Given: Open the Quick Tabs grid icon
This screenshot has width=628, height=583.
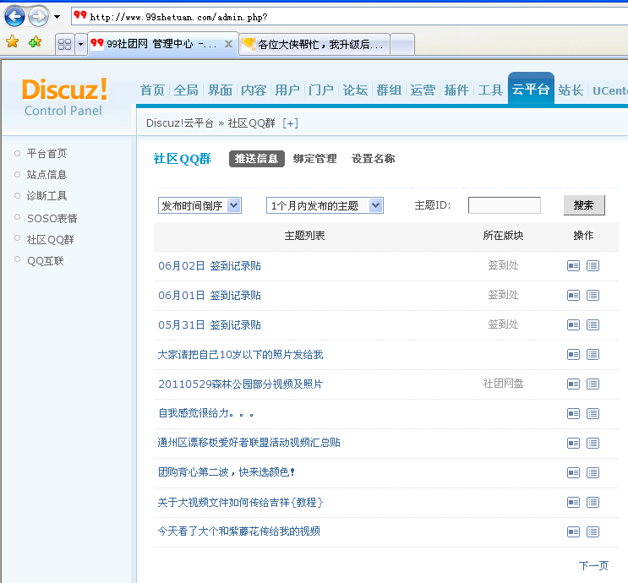Looking at the screenshot, I should click(64, 44).
